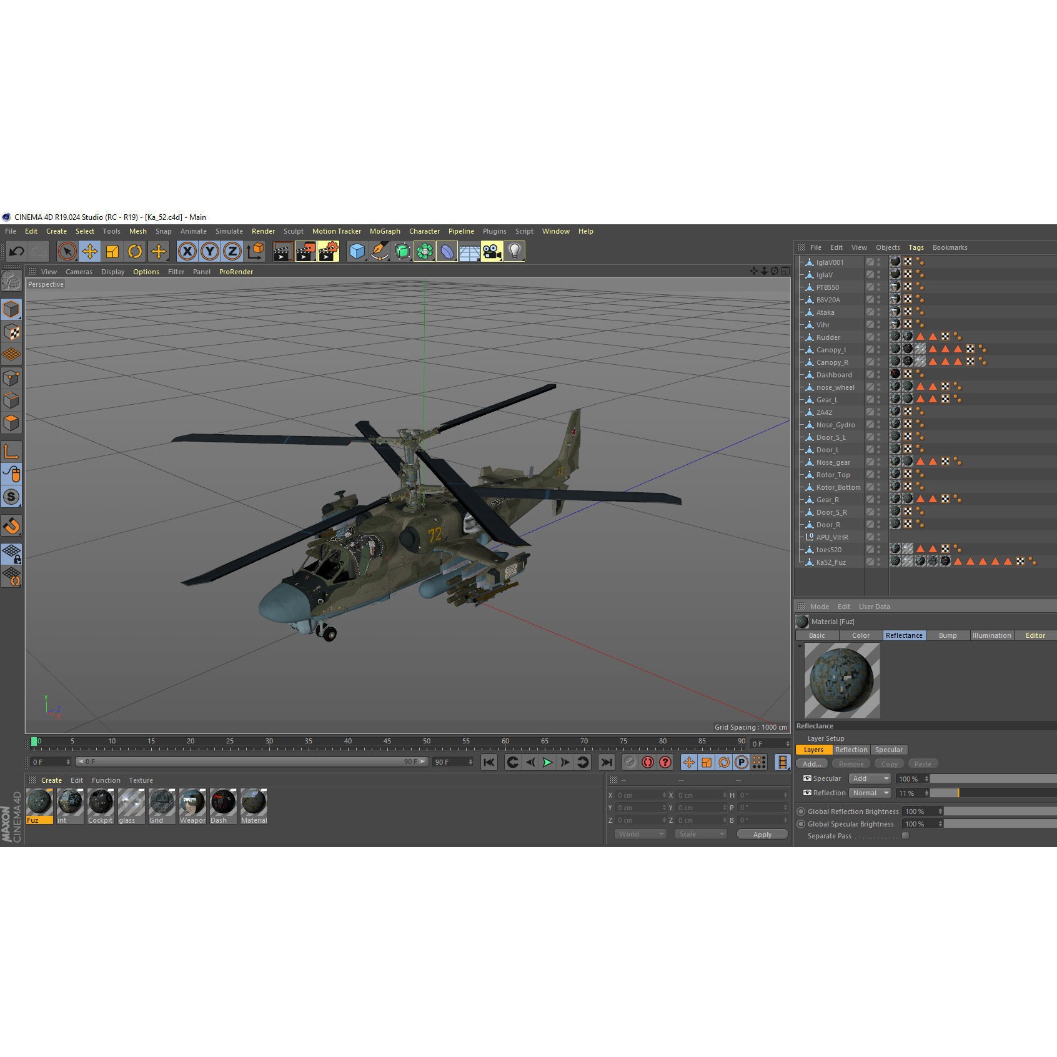The width and height of the screenshot is (1057, 1057).
Task: Open the Normal blend mode dropdown for Reflection
Action: pos(870,793)
